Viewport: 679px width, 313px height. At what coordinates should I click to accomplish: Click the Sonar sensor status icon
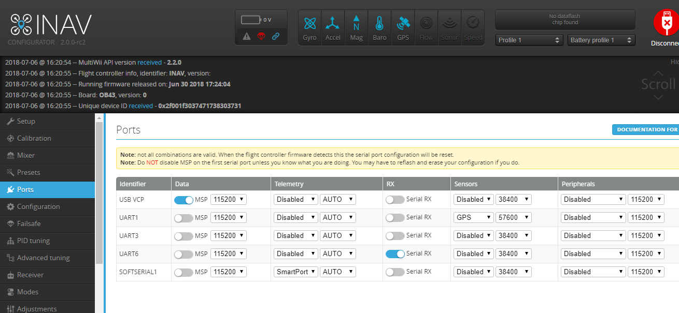pos(449,28)
